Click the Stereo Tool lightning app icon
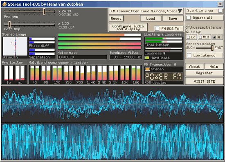This screenshot has height=162, width=225. (4, 4)
